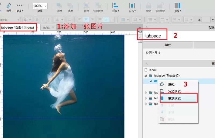Switch to the index tab

(46, 27)
